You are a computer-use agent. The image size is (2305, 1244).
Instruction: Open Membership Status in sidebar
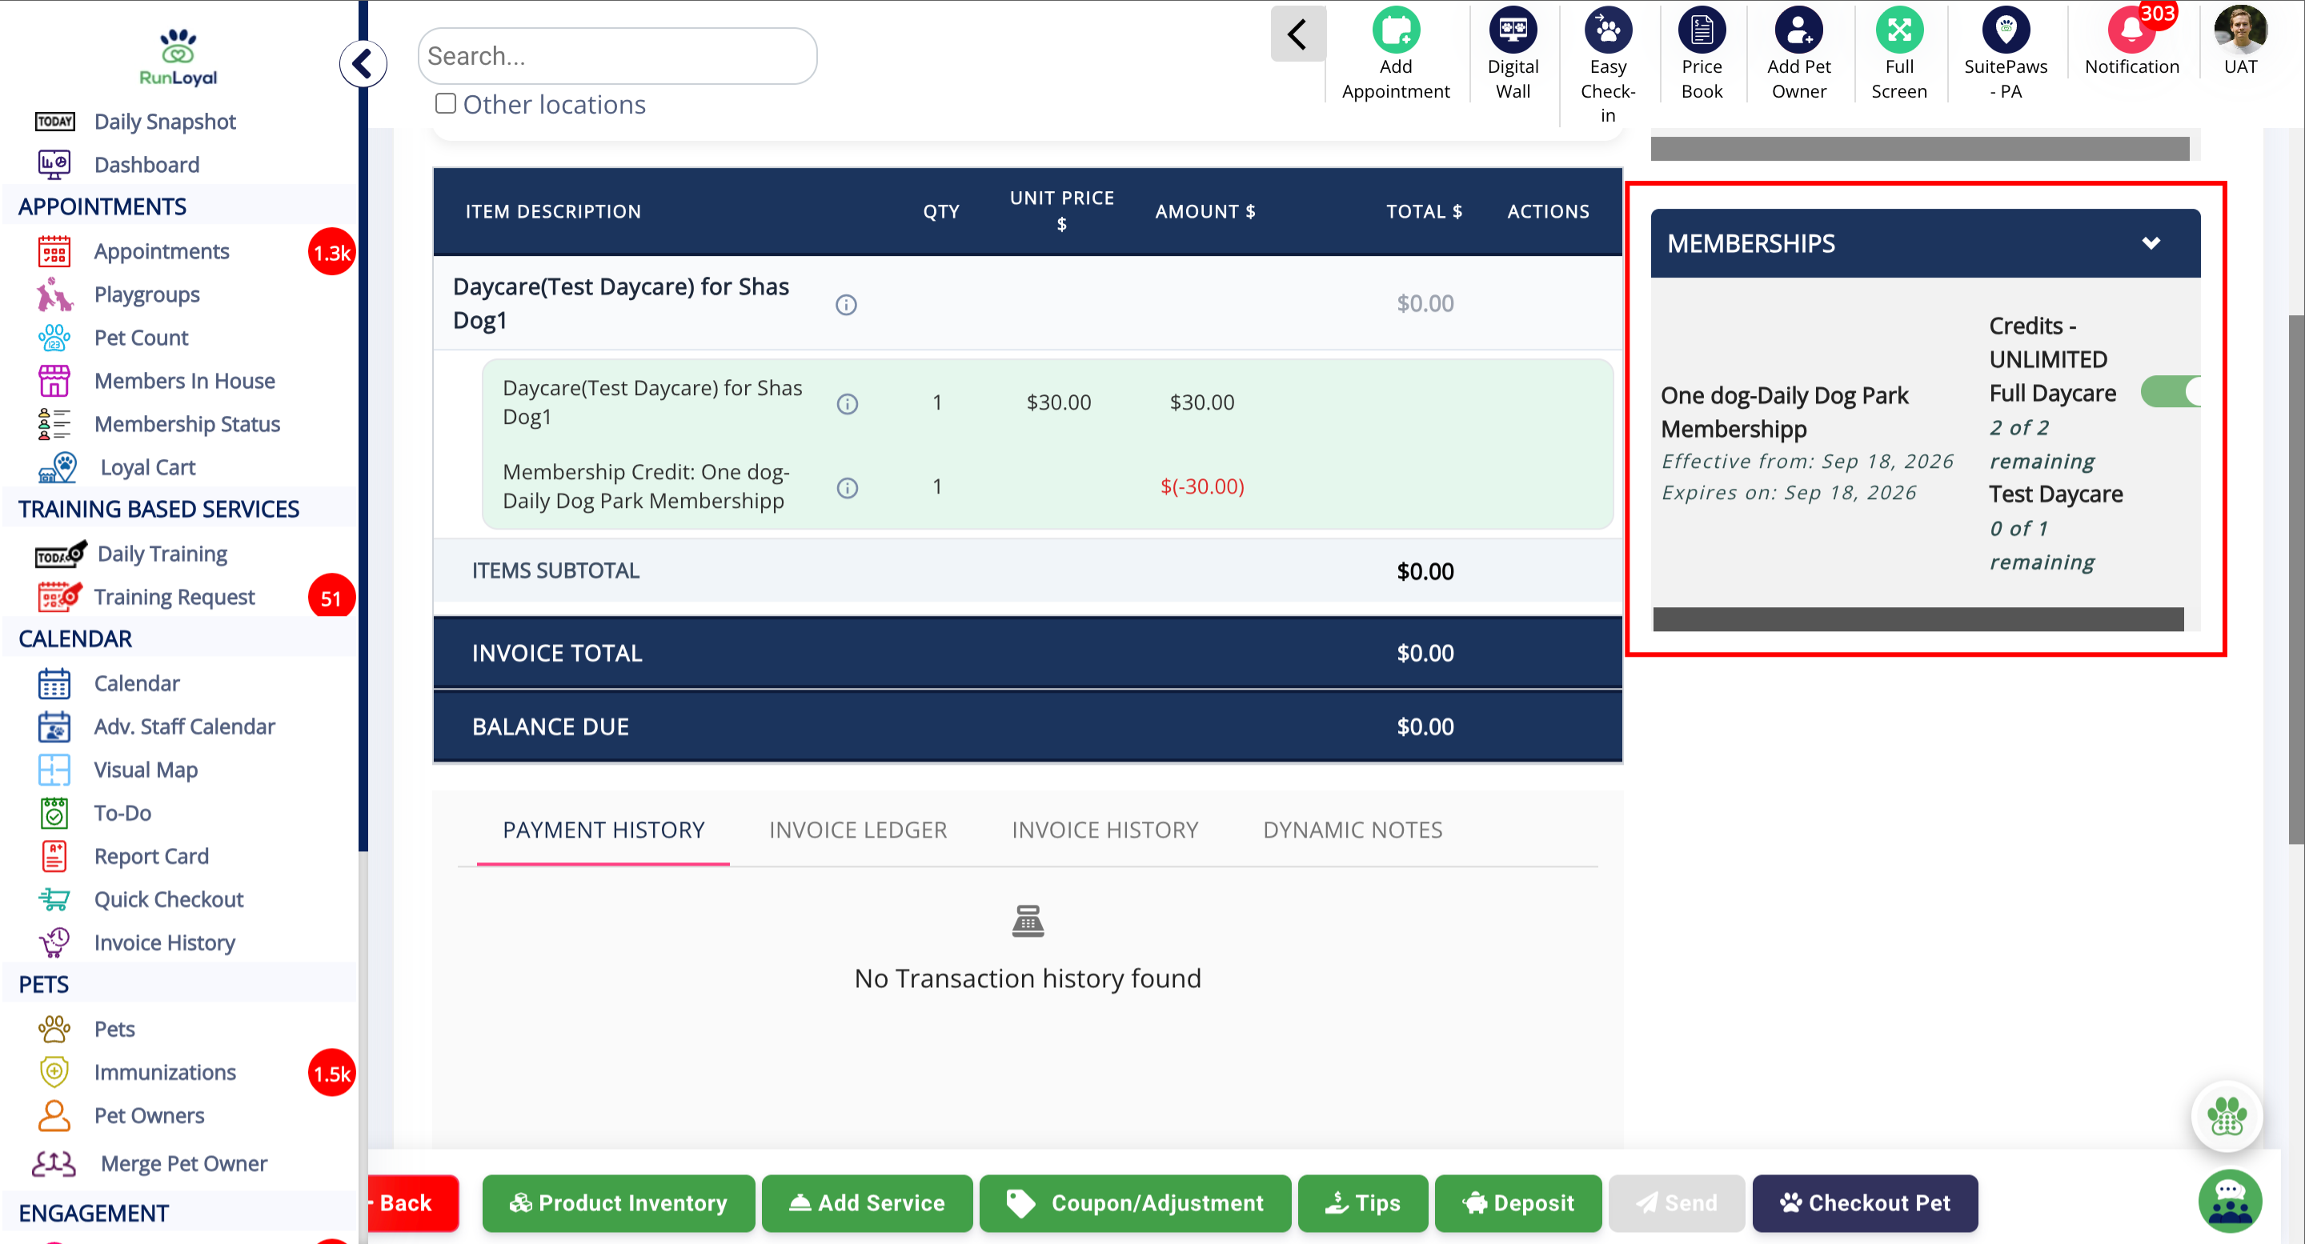tap(187, 424)
